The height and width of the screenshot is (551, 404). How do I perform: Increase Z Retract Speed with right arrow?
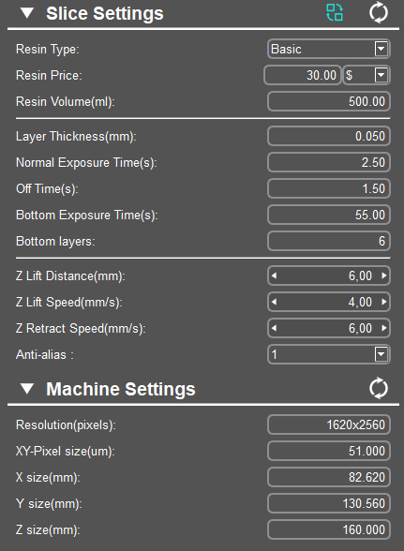click(384, 328)
